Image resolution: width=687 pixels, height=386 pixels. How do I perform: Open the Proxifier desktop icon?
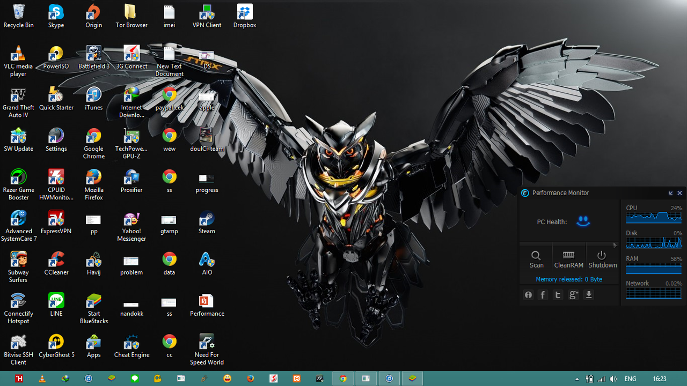tap(131, 181)
